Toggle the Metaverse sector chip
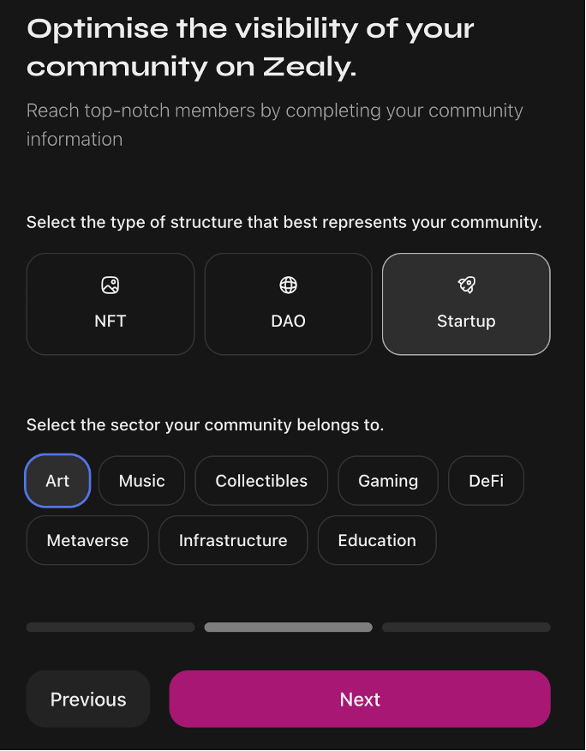 [x=87, y=541]
